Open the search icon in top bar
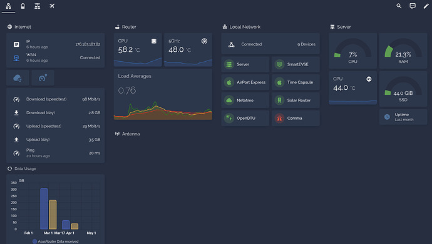 [x=399, y=6]
